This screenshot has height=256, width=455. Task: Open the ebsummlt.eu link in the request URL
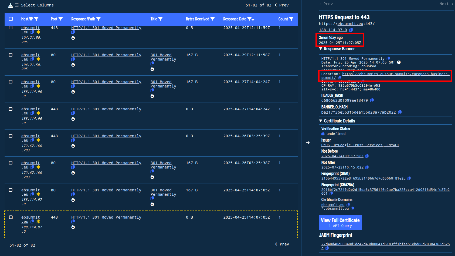(x=350, y=24)
